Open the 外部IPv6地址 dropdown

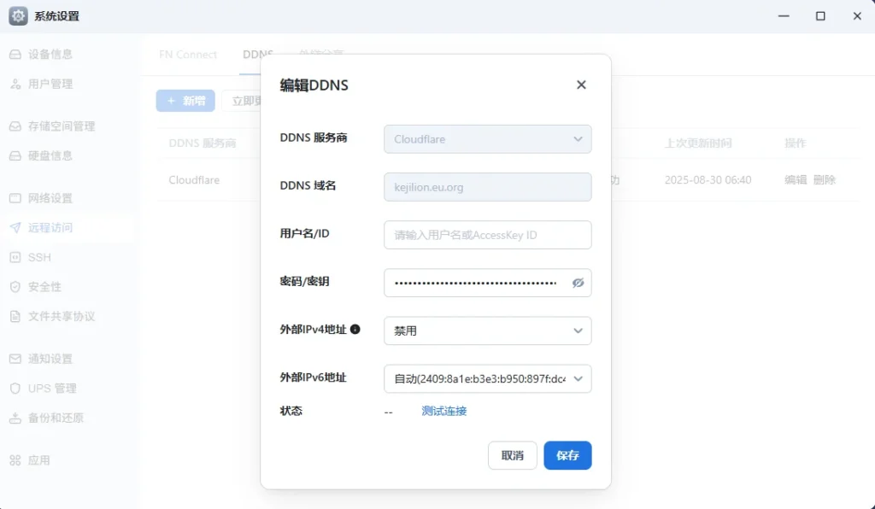[x=487, y=378]
